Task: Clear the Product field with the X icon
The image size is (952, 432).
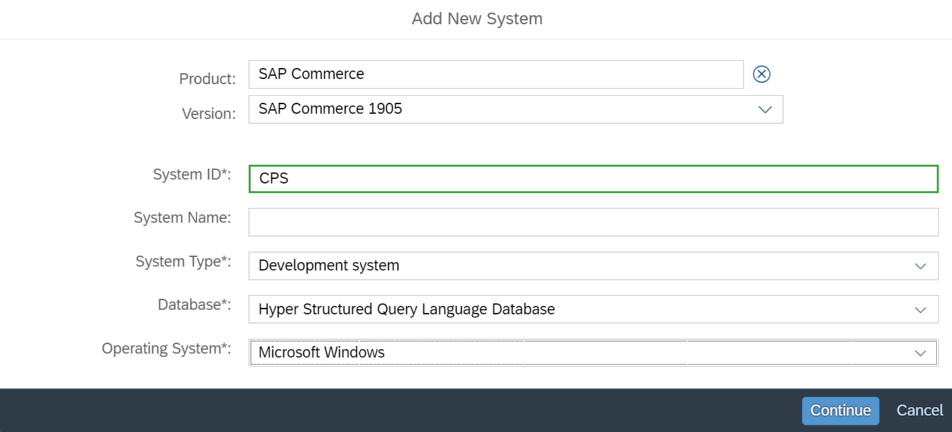Action: tap(761, 74)
